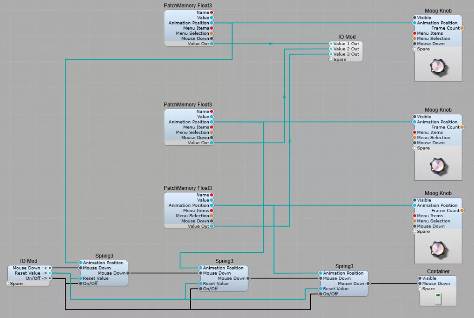This screenshot has width=474, height=318.
Task: Click the knob image in the middle Moog Knob
Action: [438, 166]
